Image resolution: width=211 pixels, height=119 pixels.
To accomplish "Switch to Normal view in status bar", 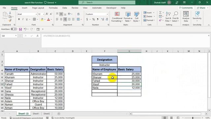I will [x=165, y=118].
